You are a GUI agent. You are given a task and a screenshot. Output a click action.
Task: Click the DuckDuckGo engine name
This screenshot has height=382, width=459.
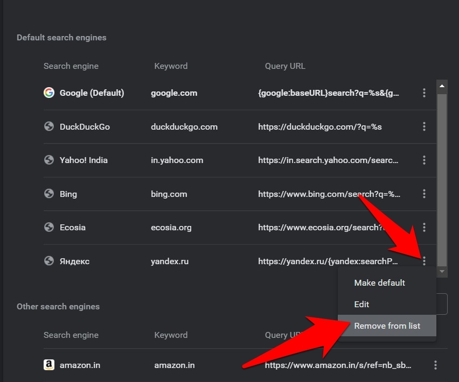[85, 127]
